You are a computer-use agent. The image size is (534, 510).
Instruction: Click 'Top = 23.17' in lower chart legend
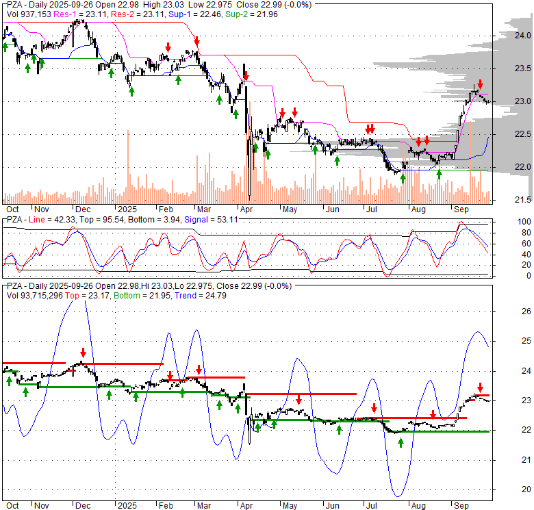(x=88, y=296)
